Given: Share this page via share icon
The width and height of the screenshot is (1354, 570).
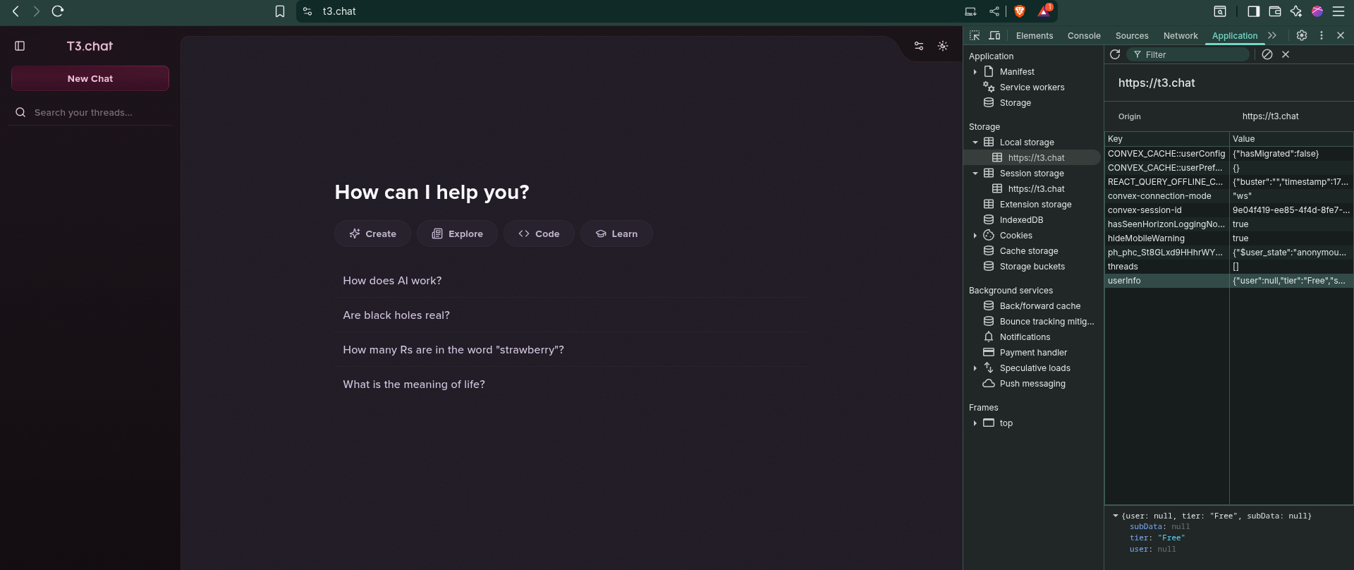Looking at the screenshot, I should (x=994, y=11).
